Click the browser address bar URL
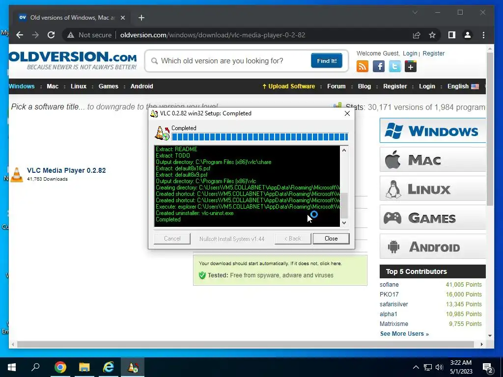503x377 pixels. (212, 35)
